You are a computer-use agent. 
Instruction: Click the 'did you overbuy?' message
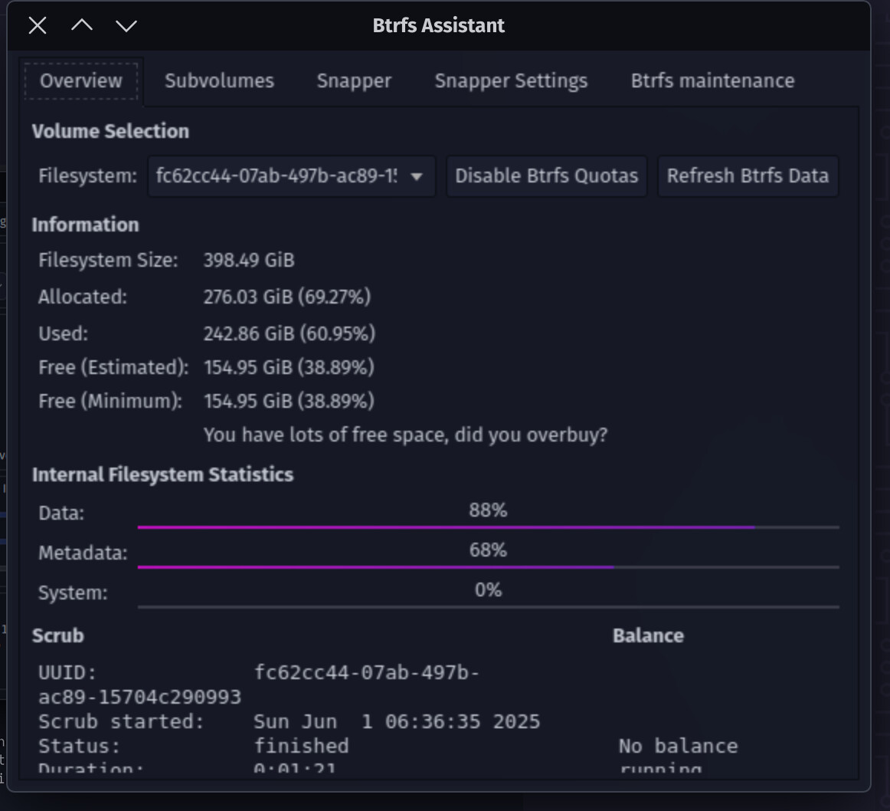(405, 435)
